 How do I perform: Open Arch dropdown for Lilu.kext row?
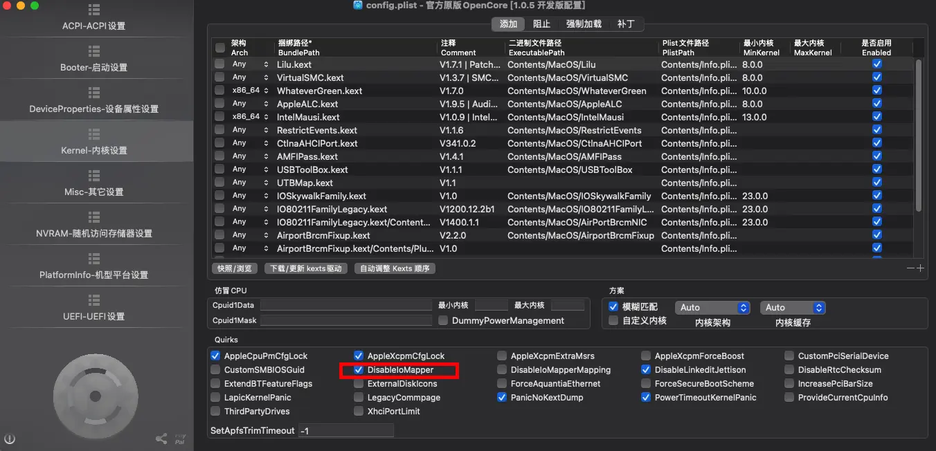[x=250, y=64]
